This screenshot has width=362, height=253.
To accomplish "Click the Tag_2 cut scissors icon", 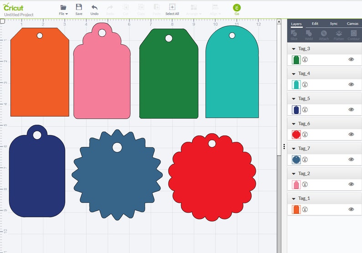I will coord(305,184).
